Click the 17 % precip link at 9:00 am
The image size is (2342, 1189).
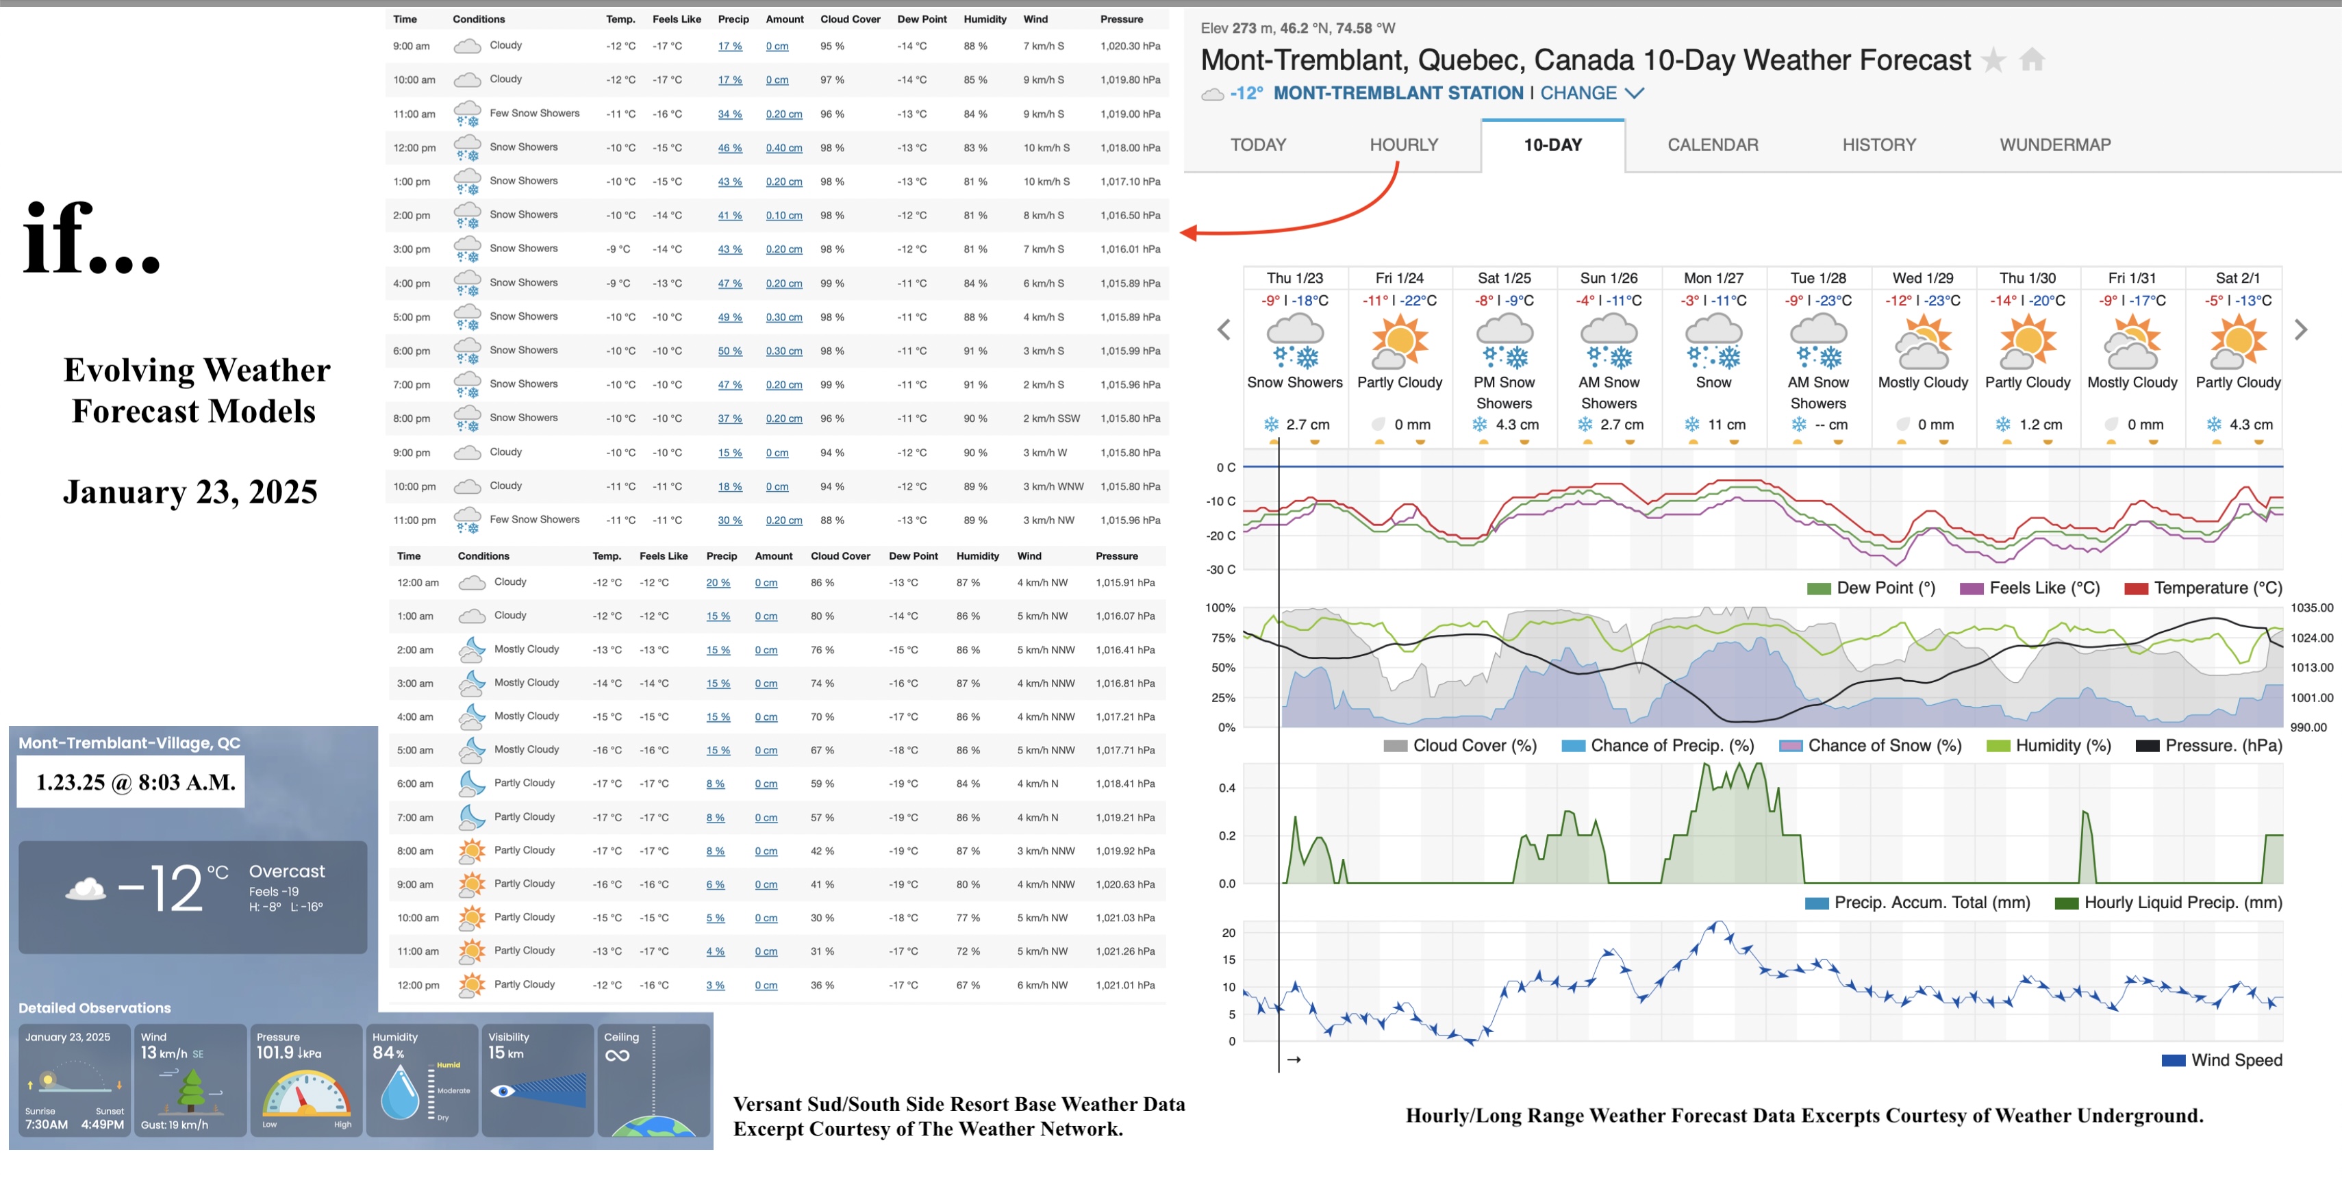pyautogui.click(x=730, y=47)
